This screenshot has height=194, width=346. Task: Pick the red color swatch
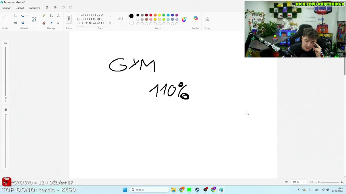tap(151, 15)
